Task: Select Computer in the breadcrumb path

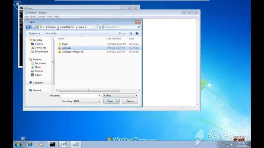Action: [51, 27]
